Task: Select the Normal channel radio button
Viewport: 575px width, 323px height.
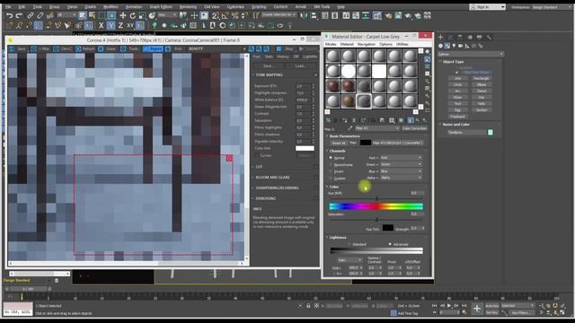Action: 331,158
